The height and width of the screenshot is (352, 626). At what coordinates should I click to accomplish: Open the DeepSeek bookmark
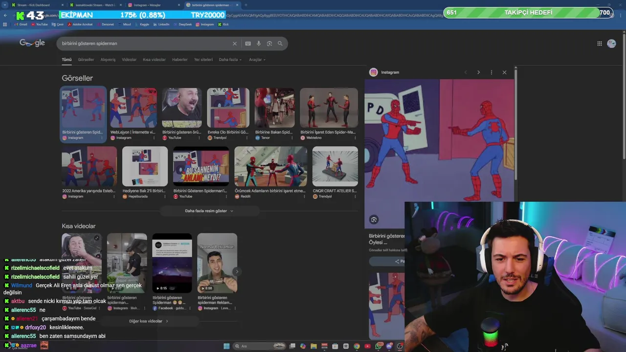(x=183, y=24)
